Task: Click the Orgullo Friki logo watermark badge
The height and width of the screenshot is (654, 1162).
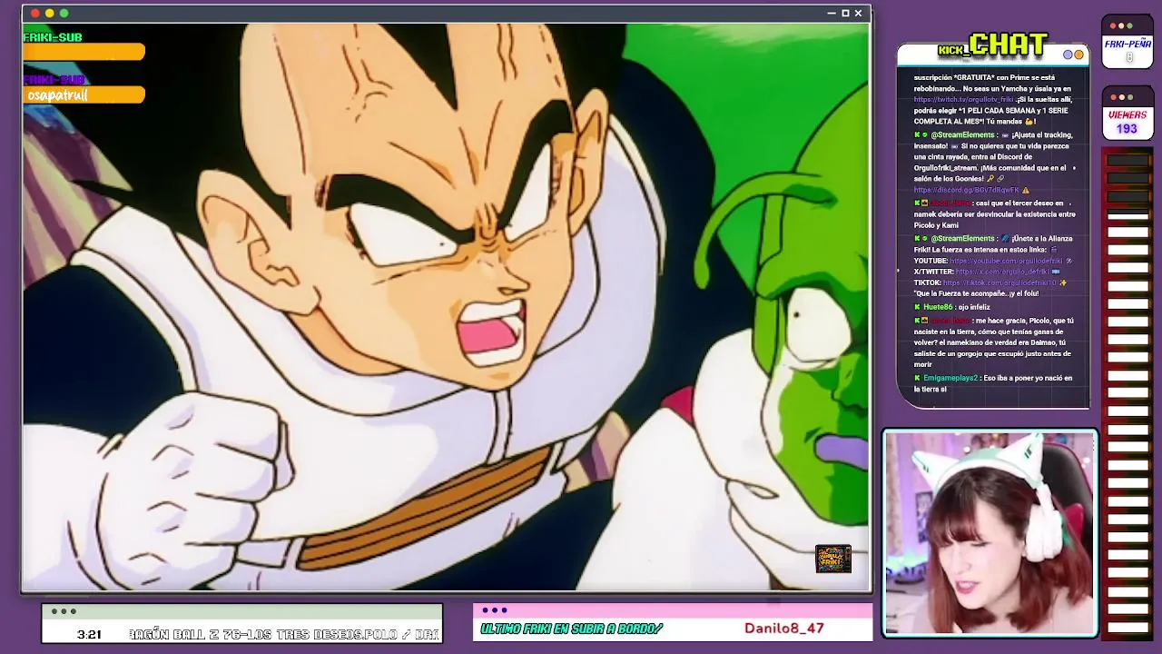Action: [832, 559]
